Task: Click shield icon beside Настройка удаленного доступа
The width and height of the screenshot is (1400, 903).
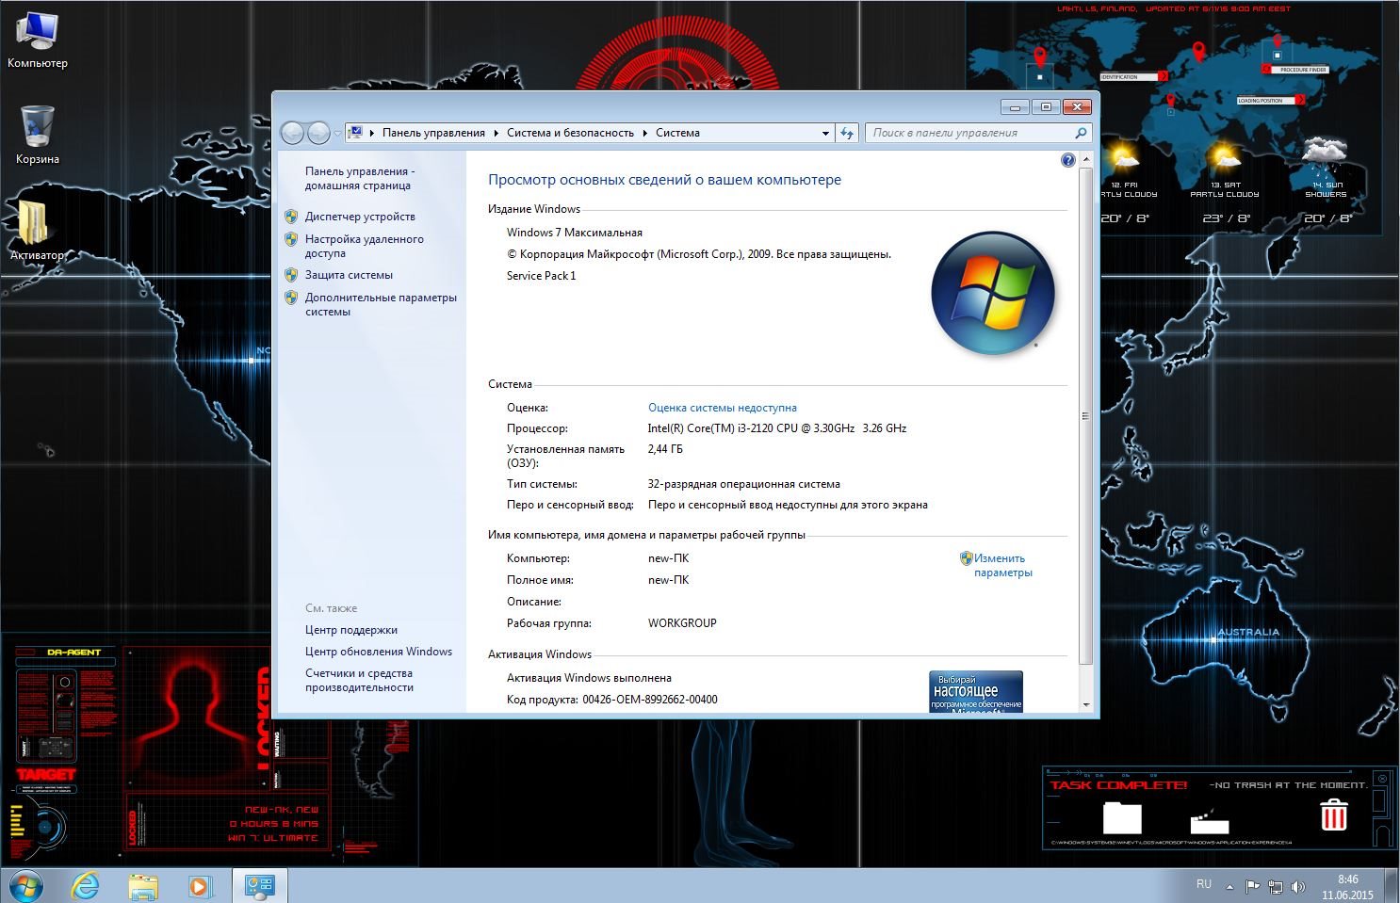Action: tap(291, 239)
